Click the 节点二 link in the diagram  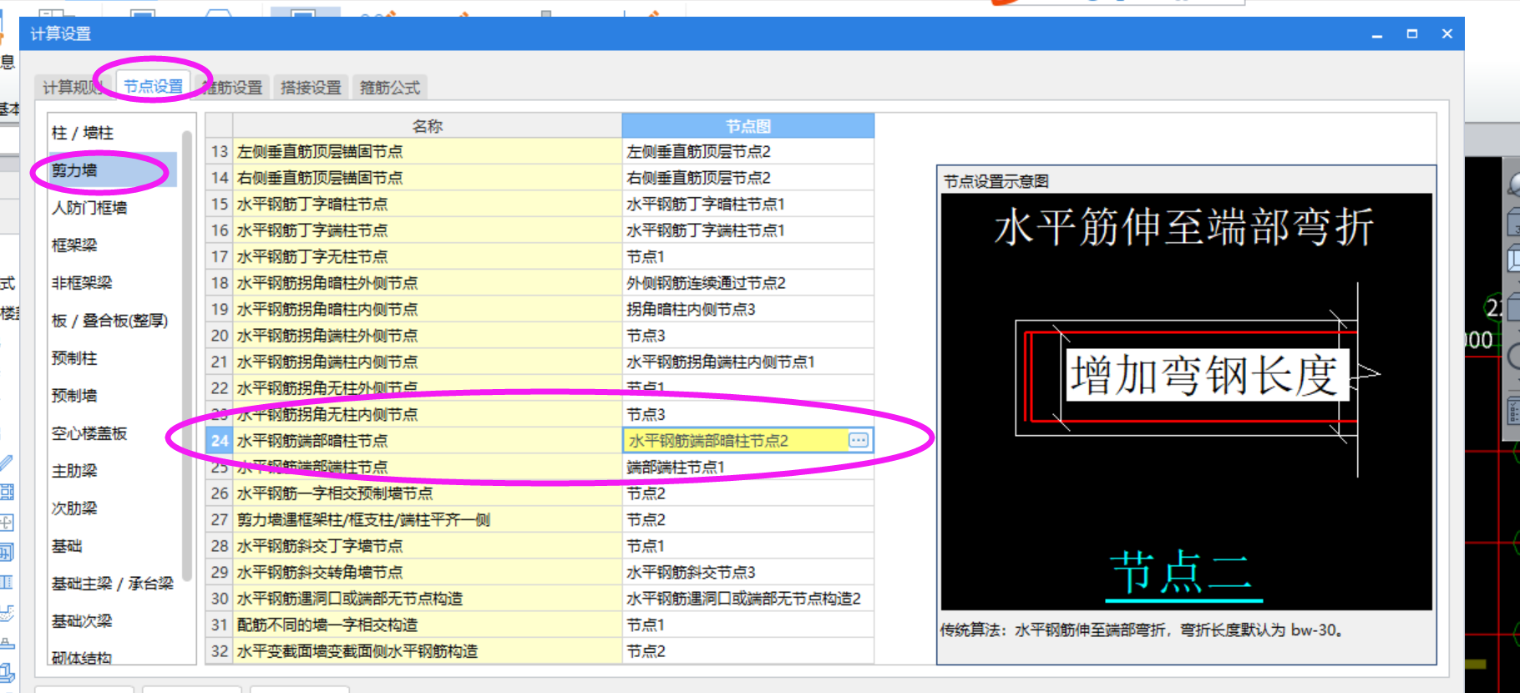(1183, 574)
